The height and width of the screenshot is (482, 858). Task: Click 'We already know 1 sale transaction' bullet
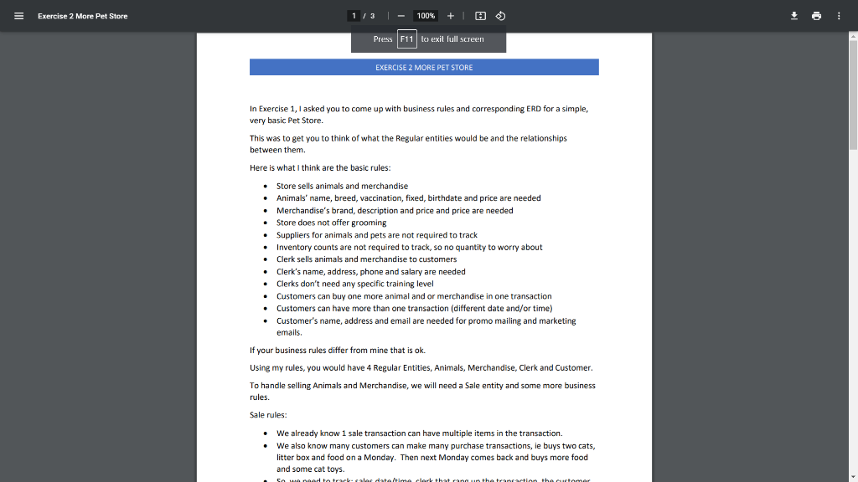(419, 433)
